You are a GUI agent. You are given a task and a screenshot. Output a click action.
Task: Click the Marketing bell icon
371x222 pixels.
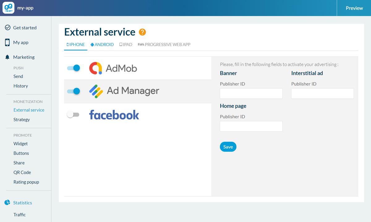point(7,57)
